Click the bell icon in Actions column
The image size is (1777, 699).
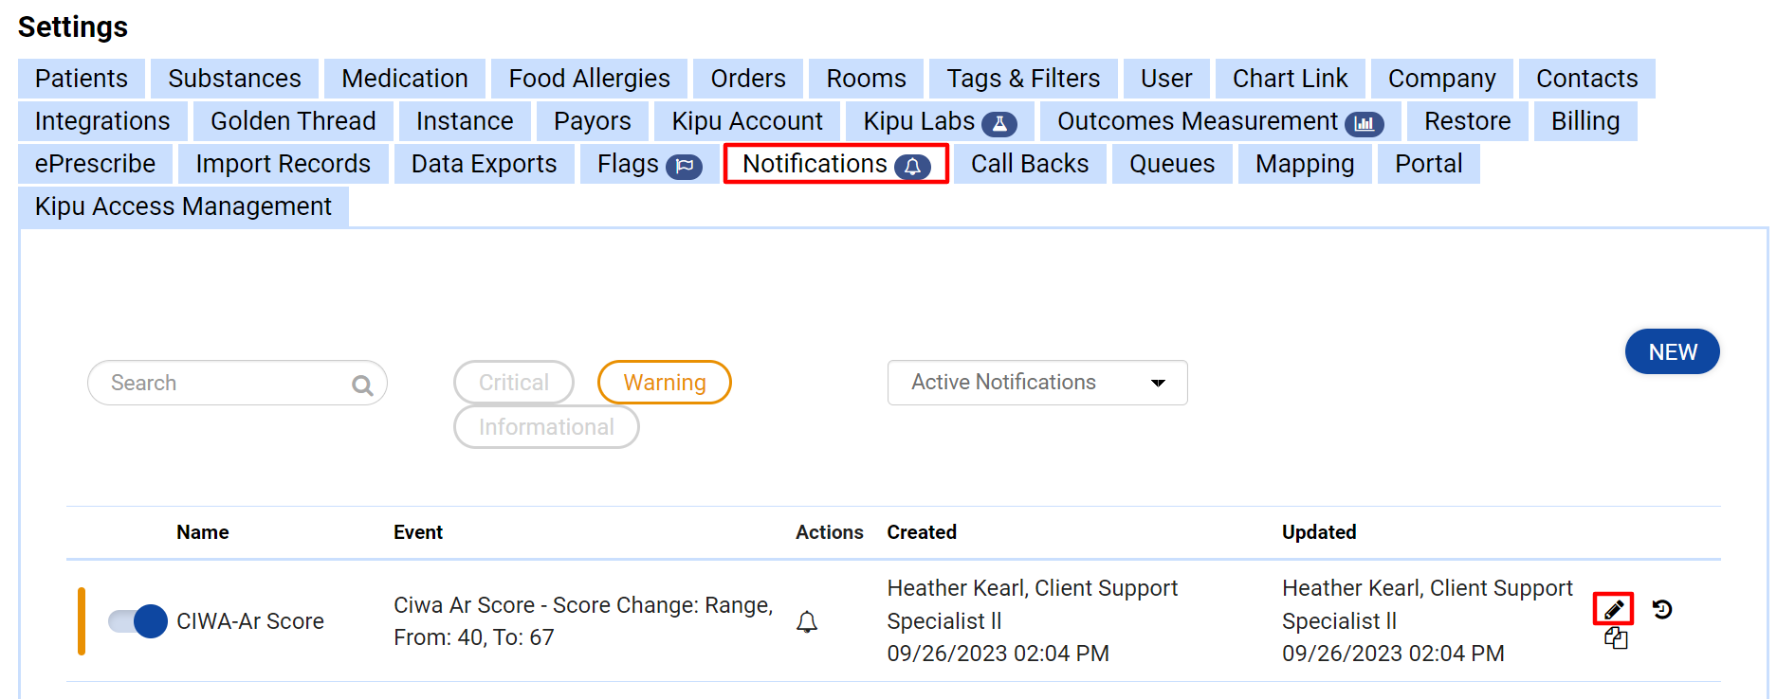tap(807, 622)
